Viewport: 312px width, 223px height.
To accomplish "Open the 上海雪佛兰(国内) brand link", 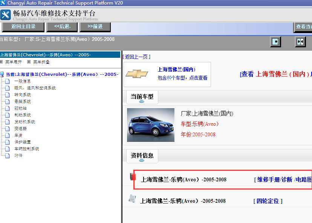I will pyautogui.click(x=176, y=69).
